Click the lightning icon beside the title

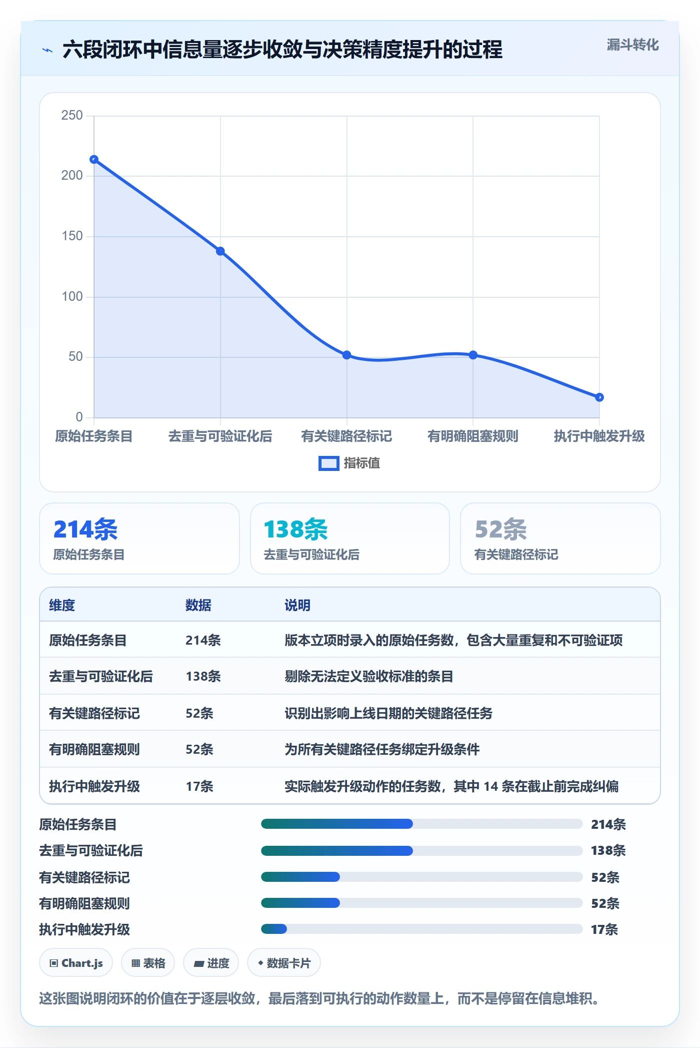tap(47, 50)
